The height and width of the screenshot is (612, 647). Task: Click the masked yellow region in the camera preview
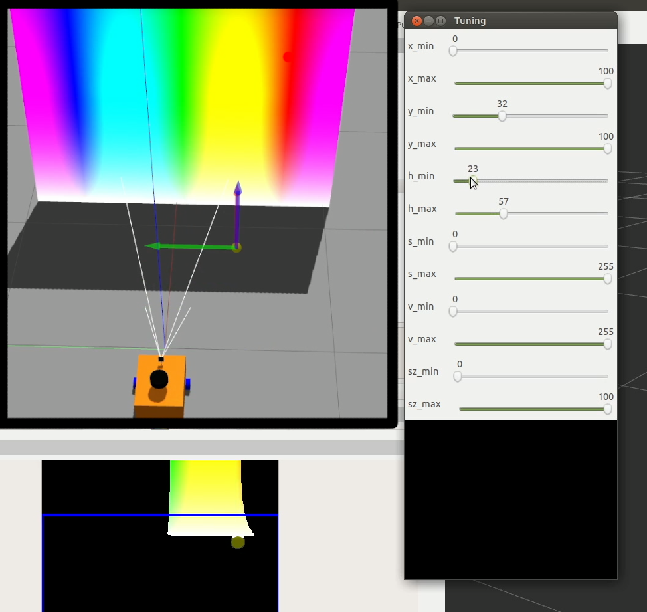tap(209, 497)
